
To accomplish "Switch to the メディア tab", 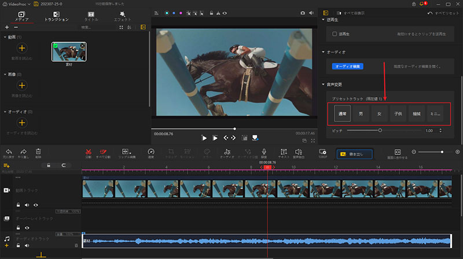I will pos(21,16).
